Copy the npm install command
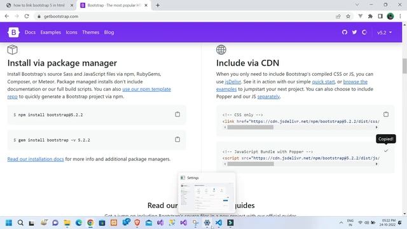This screenshot has width=407, height=229. click(x=177, y=114)
